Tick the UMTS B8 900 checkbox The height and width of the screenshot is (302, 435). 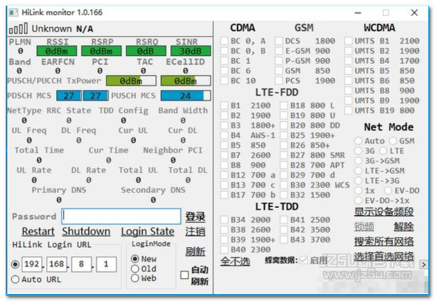click(x=348, y=91)
